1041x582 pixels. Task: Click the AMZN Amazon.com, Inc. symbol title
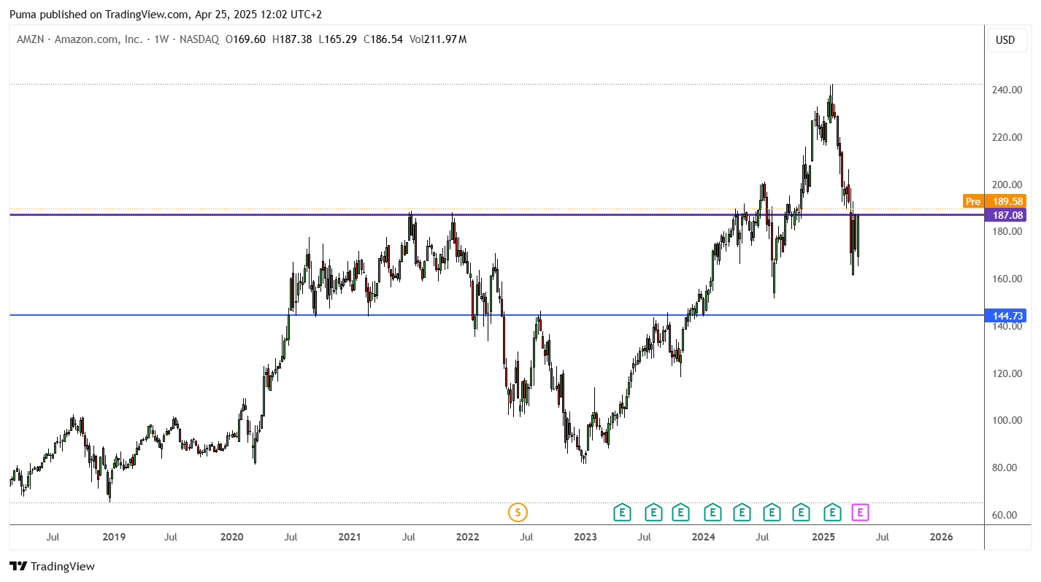80,39
